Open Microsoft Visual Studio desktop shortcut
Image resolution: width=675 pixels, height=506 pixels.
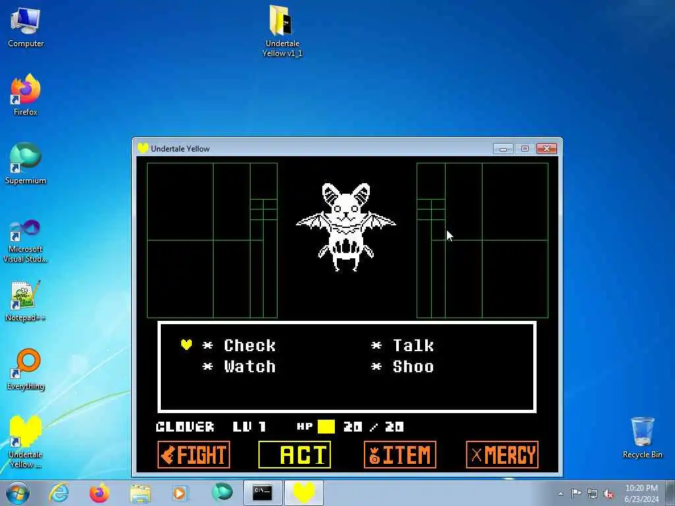point(26,241)
